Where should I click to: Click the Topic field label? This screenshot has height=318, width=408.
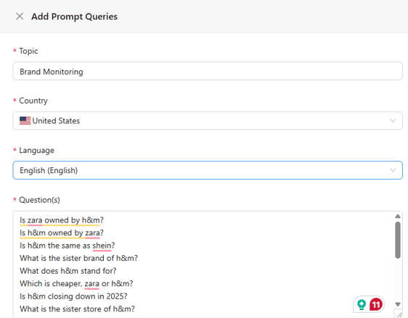28,51
